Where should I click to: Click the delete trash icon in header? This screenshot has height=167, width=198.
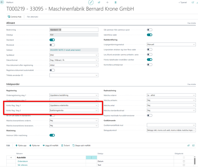coord(116,2)
